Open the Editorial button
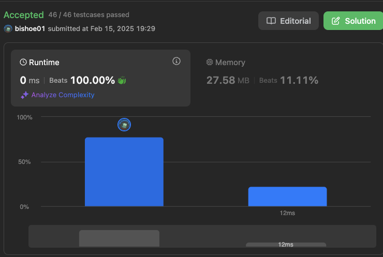The width and height of the screenshot is (383, 257). coord(288,21)
